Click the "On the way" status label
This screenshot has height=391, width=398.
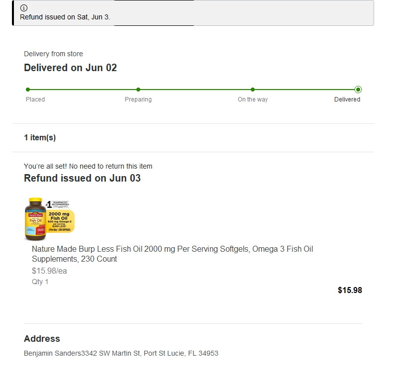[253, 99]
